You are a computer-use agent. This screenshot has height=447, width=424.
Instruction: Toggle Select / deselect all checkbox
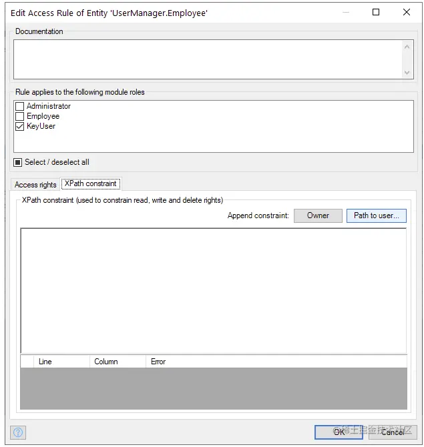(x=17, y=162)
